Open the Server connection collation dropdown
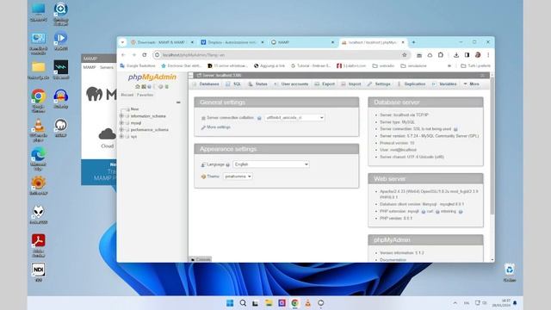 pyautogui.click(x=294, y=118)
